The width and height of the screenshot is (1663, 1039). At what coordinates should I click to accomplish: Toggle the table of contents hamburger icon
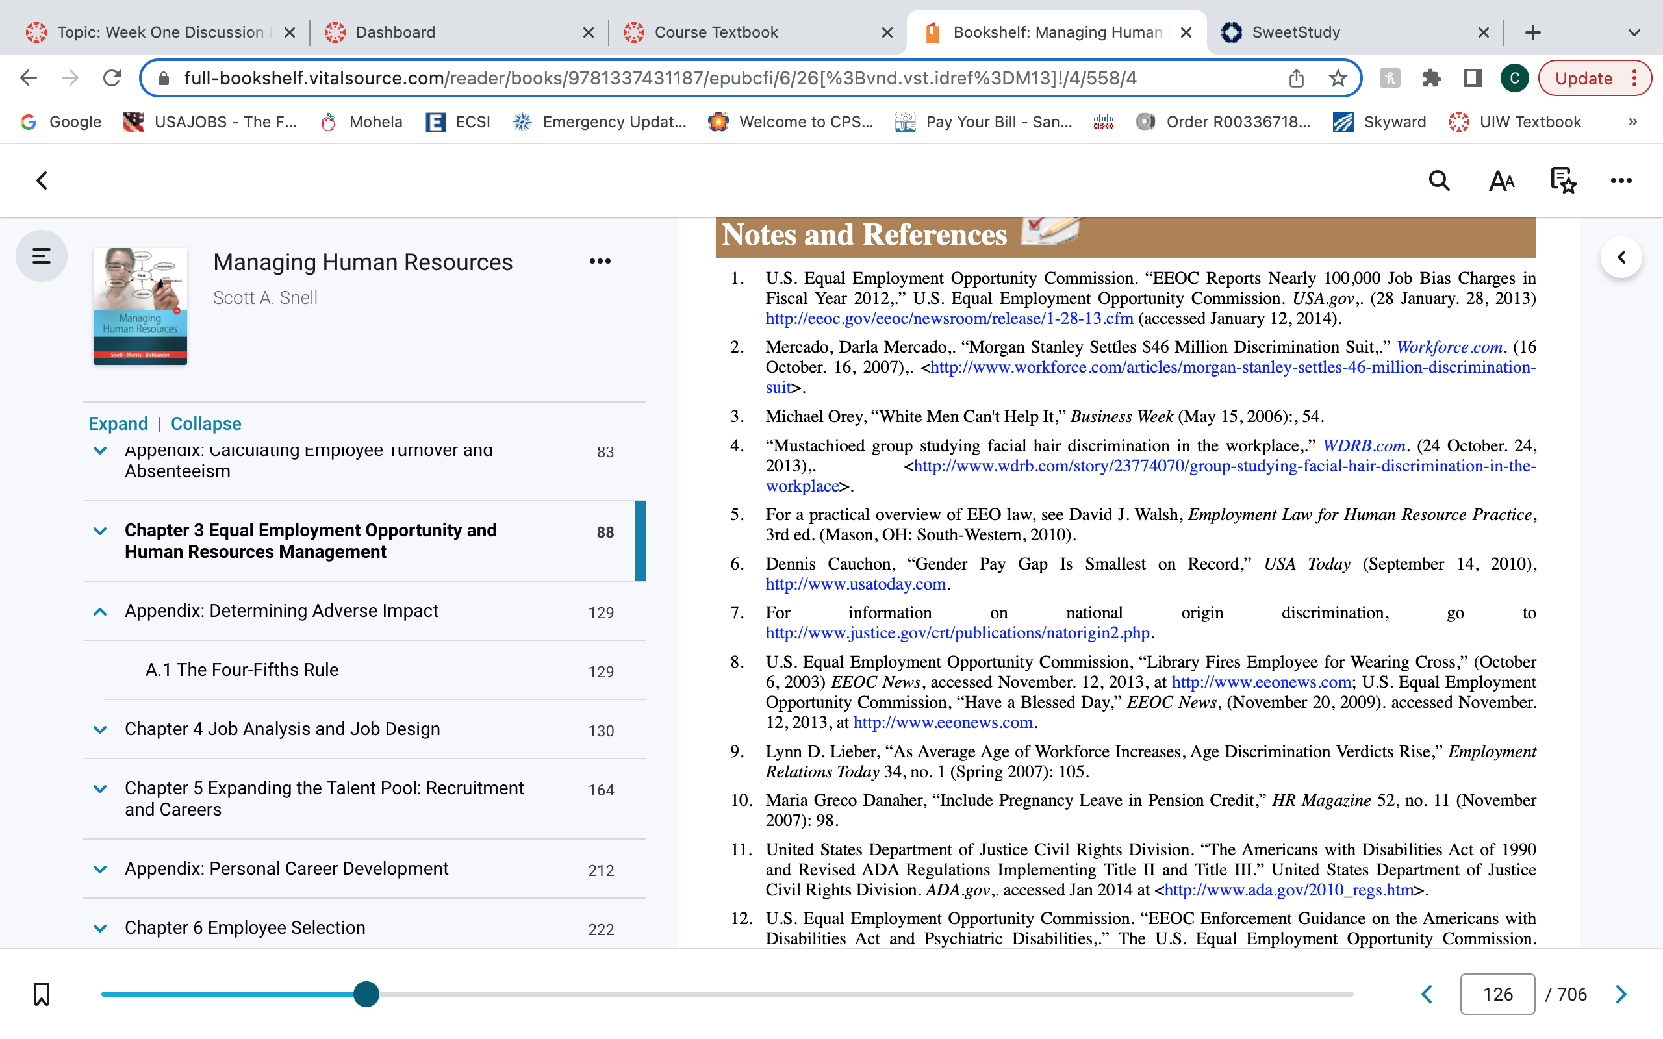(x=41, y=257)
